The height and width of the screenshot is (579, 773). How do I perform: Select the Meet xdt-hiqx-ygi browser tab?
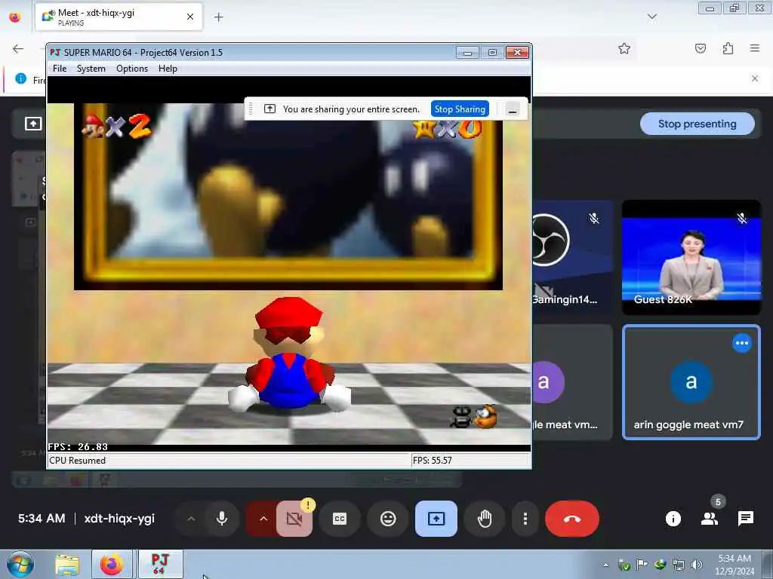point(119,17)
